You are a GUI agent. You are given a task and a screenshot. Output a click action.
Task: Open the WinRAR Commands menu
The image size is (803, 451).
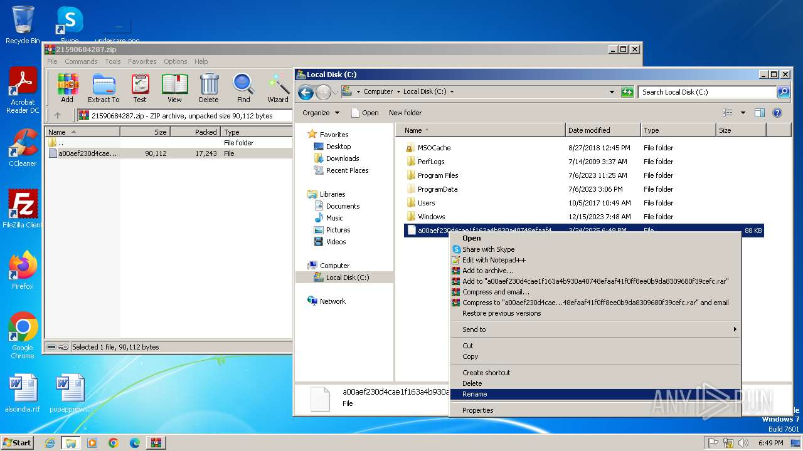point(81,61)
